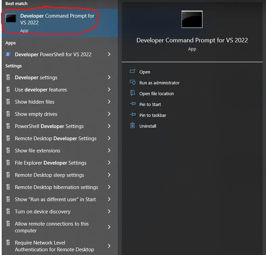
Task: Click the icon beside Turn on device discovery
Action: point(8,212)
